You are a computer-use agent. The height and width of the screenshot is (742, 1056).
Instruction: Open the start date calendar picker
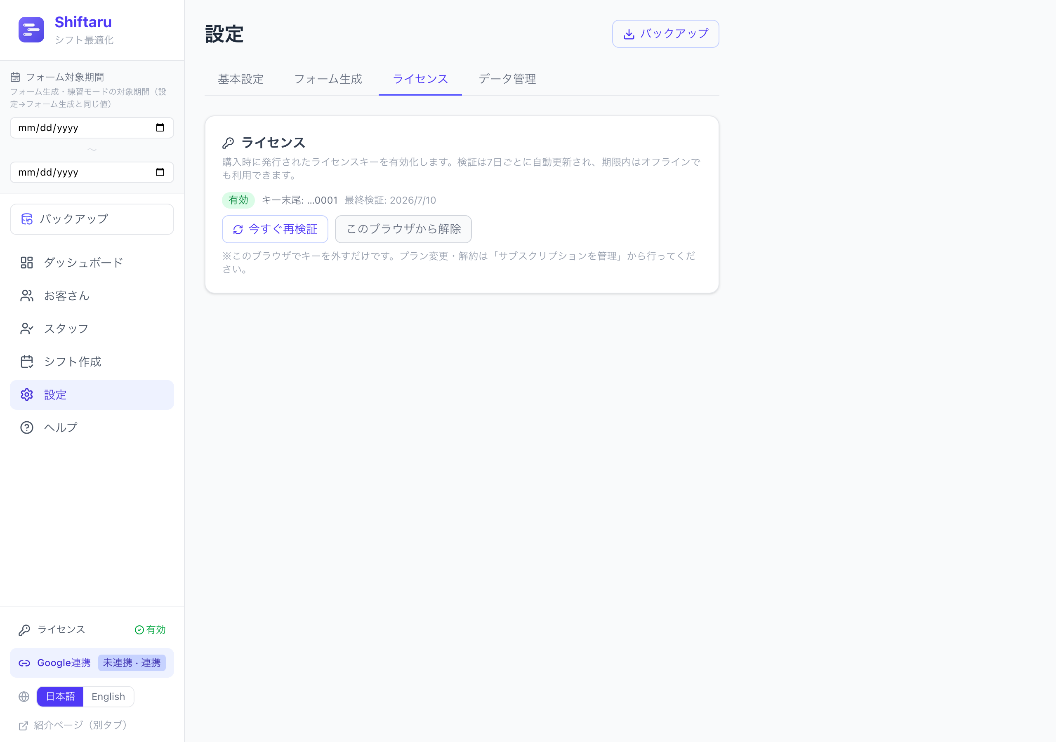click(160, 128)
